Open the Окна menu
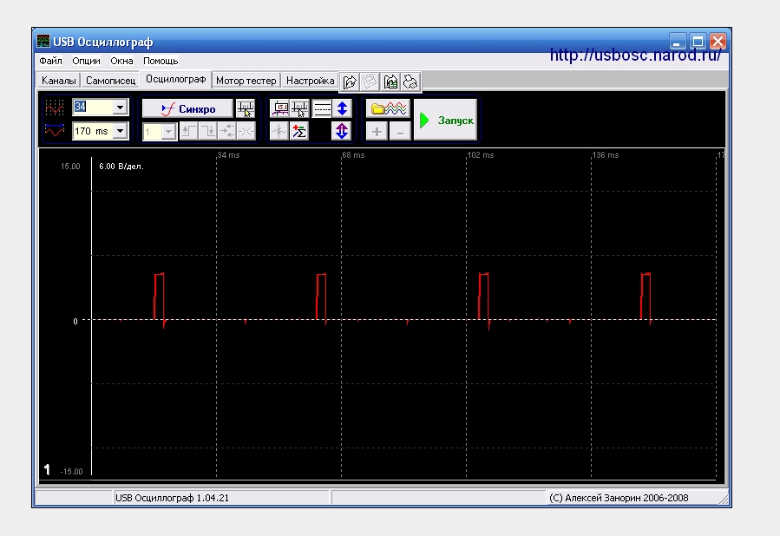 (x=121, y=61)
